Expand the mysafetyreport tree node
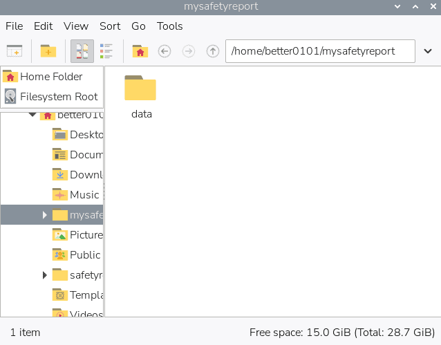The image size is (441, 345). [45, 215]
